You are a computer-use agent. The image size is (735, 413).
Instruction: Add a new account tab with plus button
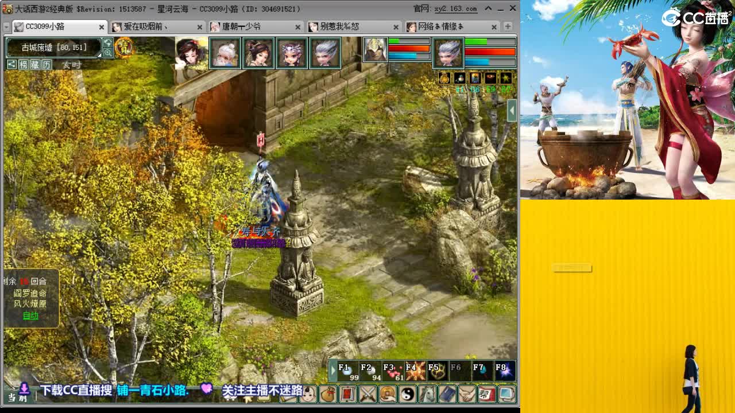coord(508,26)
